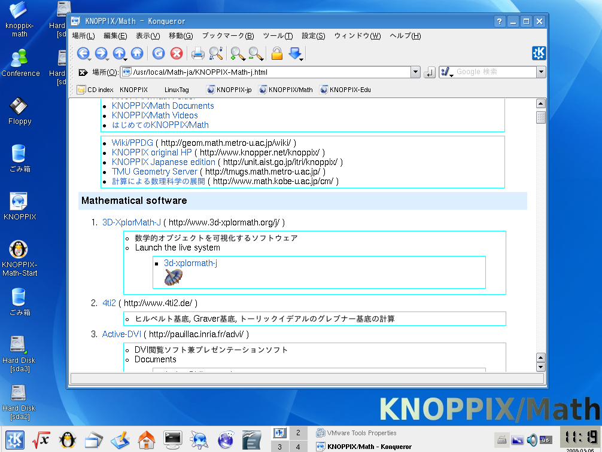Select the Conference desktop icon
This screenshot has width=602, height=452.
click(20, 63)
